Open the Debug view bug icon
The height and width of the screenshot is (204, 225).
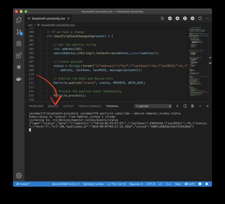pyautogui.click(x=19, y=43)
